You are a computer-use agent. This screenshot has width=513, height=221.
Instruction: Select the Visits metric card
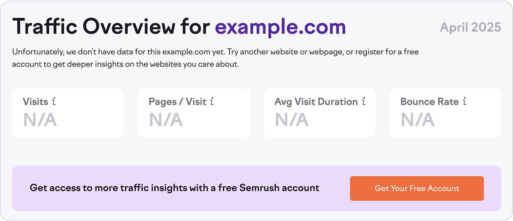pyautogui.click(x=68, y=113)
